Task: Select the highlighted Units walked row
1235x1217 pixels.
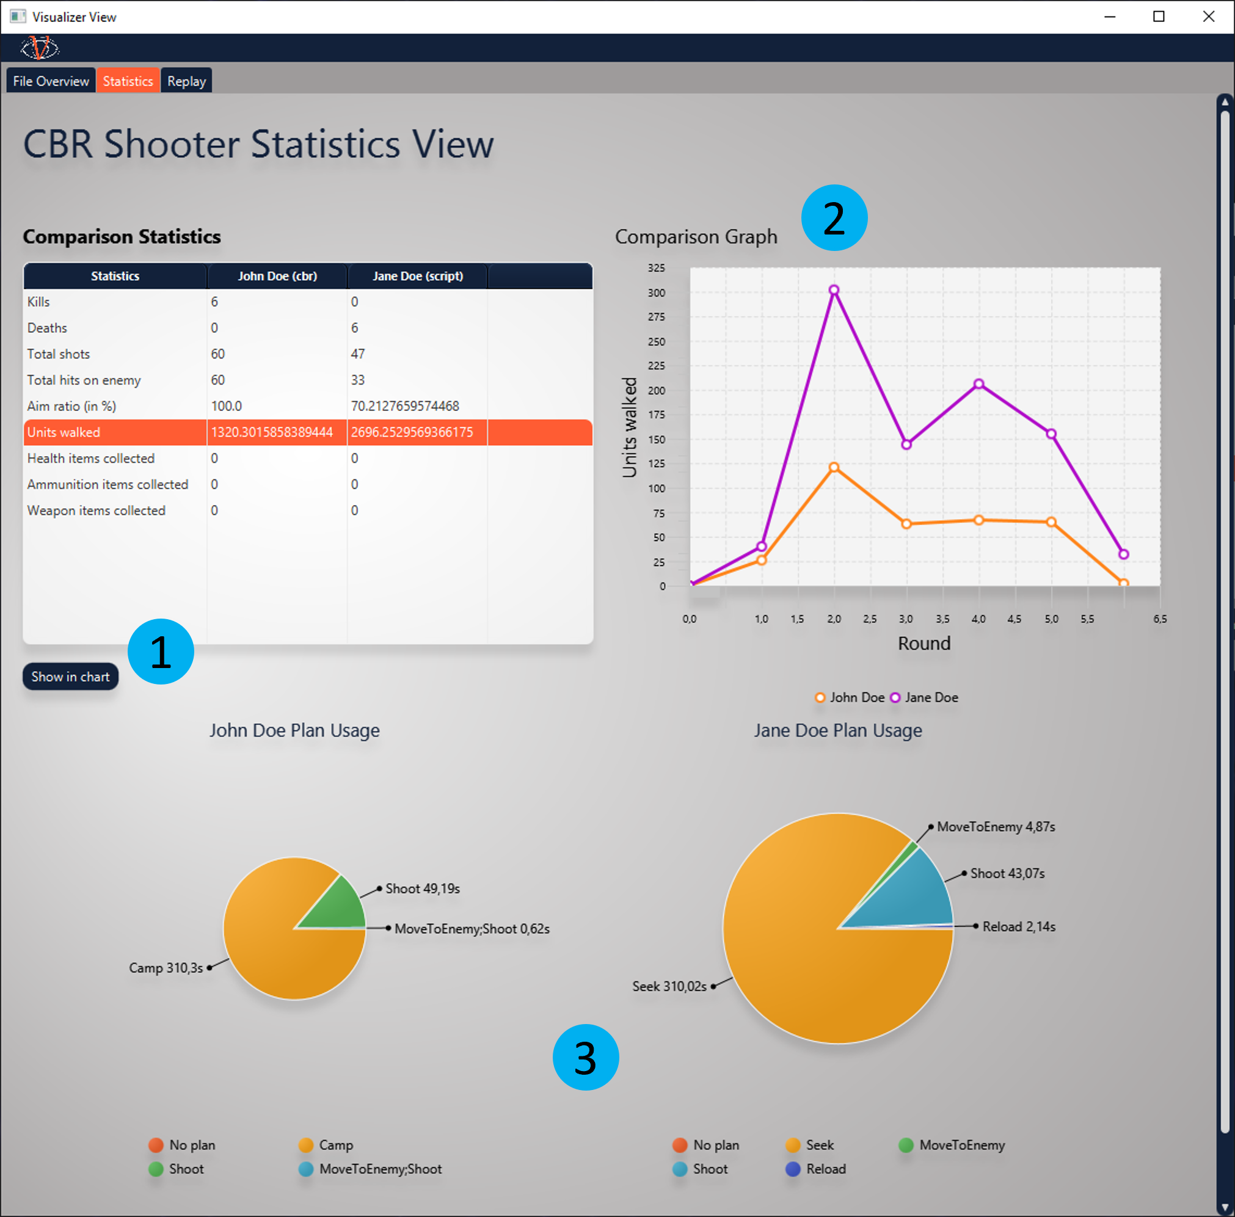Action: coord(307,433)
